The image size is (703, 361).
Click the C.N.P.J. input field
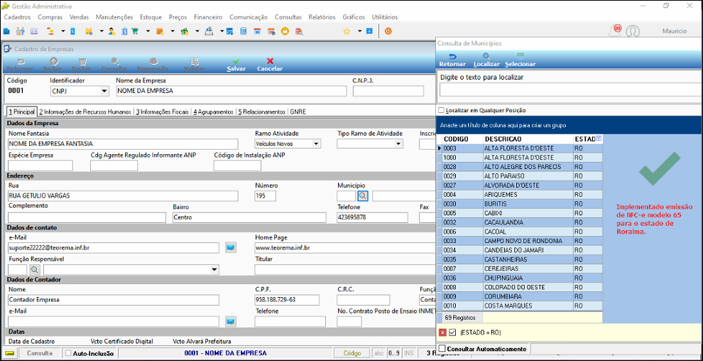click(x=388, y=91)
